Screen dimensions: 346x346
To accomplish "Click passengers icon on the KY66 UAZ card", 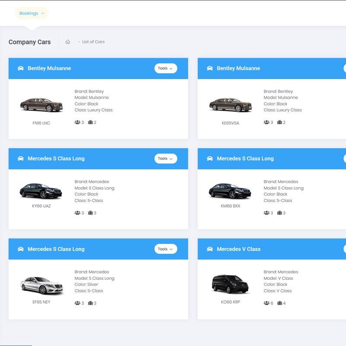I will pos(77,213).
